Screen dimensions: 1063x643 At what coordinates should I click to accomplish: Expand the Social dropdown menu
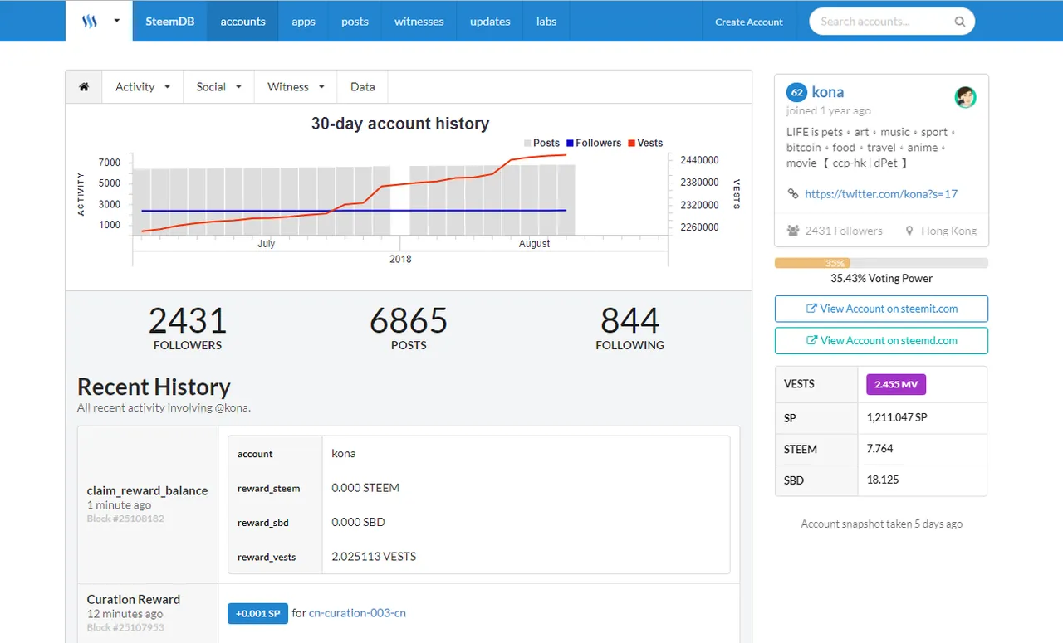(218, 86)
